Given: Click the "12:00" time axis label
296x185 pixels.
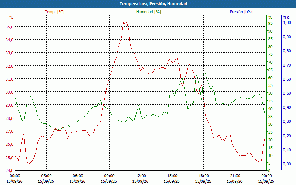Looking at the screenshot, I should [x=141, y=176].
